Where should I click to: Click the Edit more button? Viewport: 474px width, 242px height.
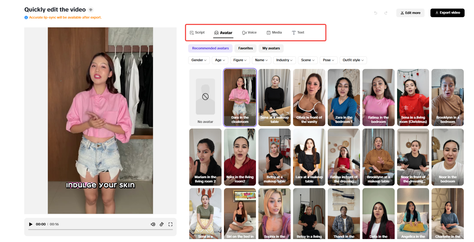[x=410, y=13]
